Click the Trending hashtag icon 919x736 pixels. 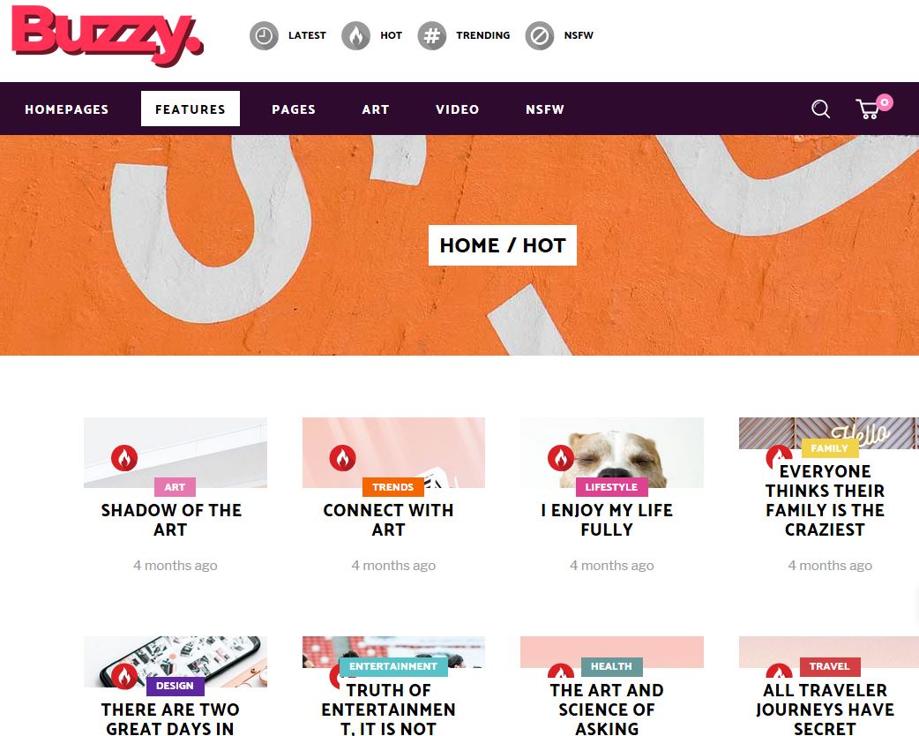[x=432, y=36]
